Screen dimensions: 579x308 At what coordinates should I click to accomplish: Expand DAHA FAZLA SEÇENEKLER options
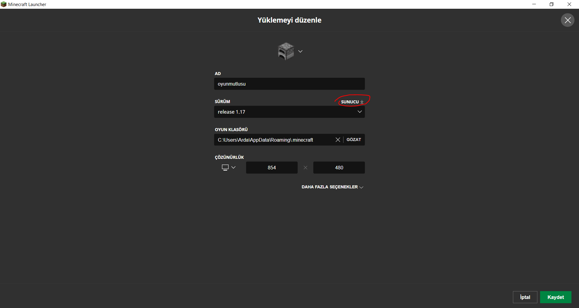(x=333, y=187)
